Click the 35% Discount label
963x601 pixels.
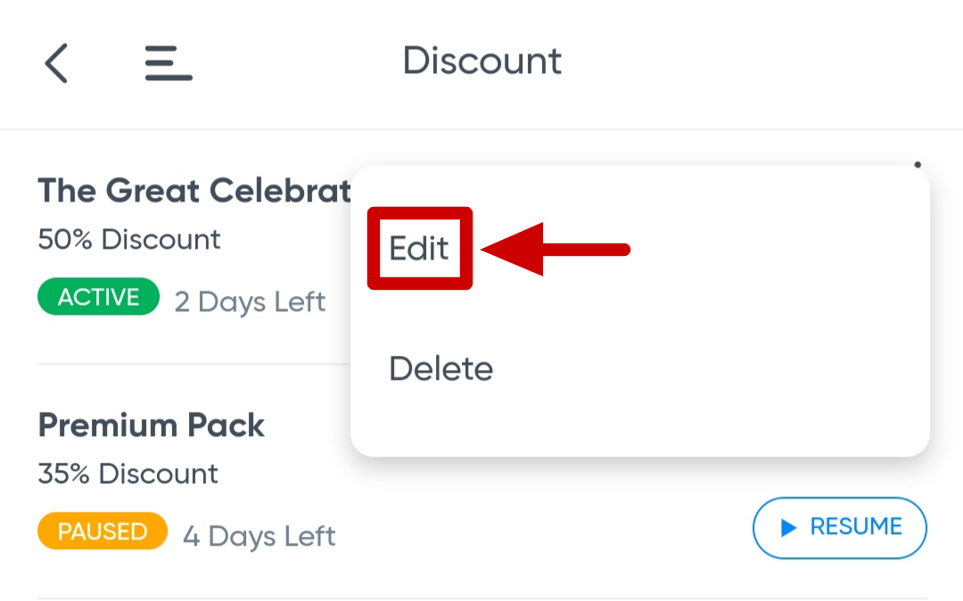click(x=127, y=473)
